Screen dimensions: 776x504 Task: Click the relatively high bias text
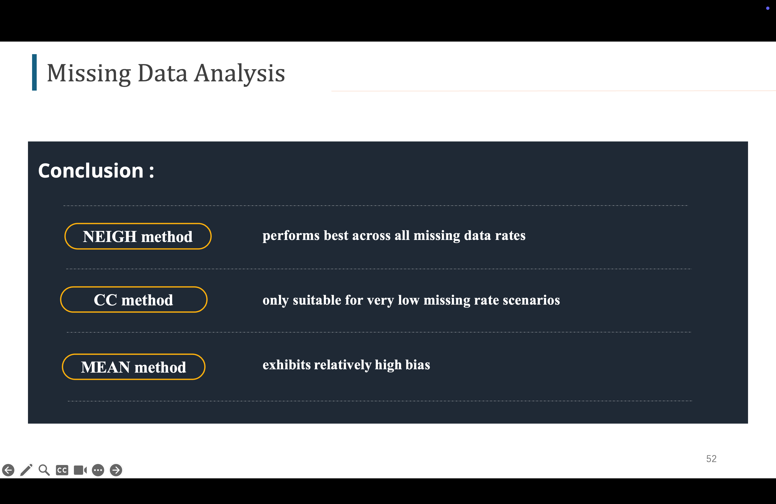(x=346, y=364)
